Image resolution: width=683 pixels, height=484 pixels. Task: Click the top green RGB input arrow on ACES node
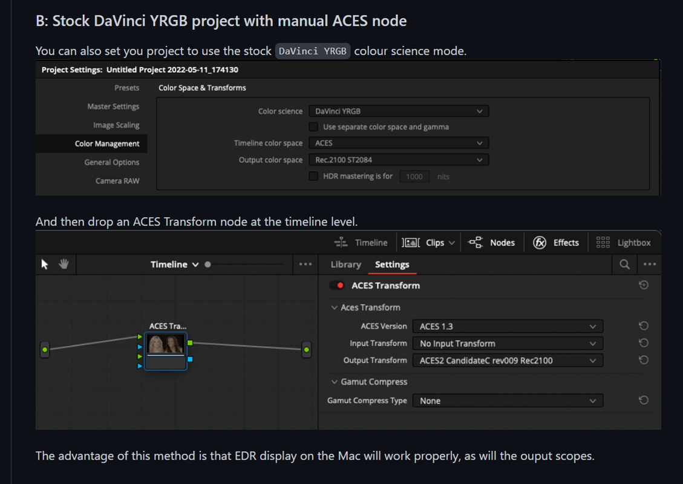click(140, 337)
